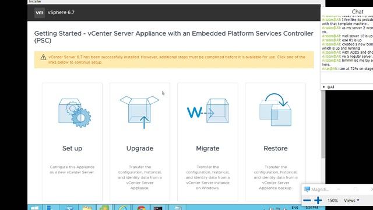Click the Set up gears box icon
373x210 pixels.
(x=75, y=113)
